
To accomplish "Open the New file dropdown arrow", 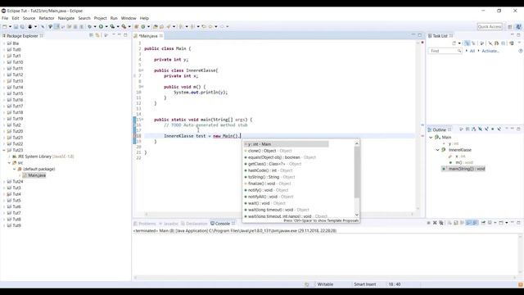I will 10,26.
